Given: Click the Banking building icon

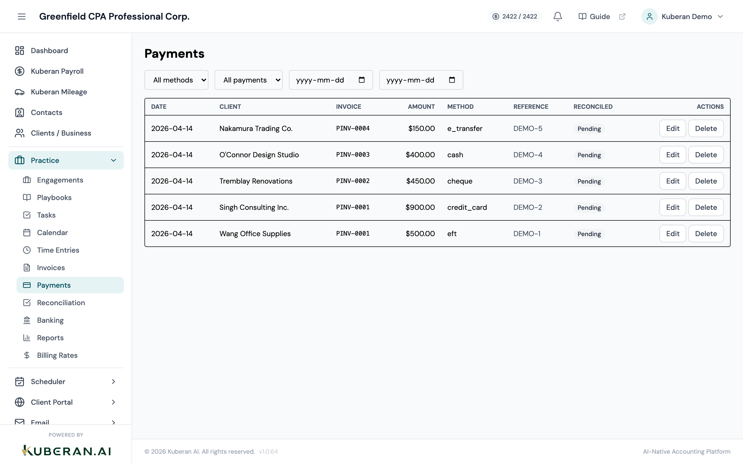Looking at the screenshot, I should pyautogui.click(x=27, y=320).
